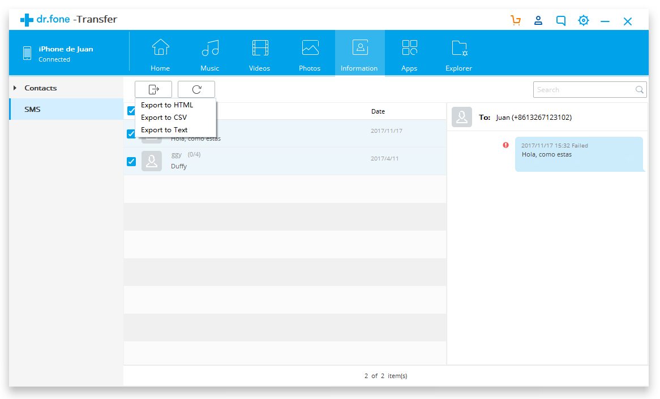Click the dr.fone logo icon
This screenshot has height=399, width=660.
tap(27, 20)
